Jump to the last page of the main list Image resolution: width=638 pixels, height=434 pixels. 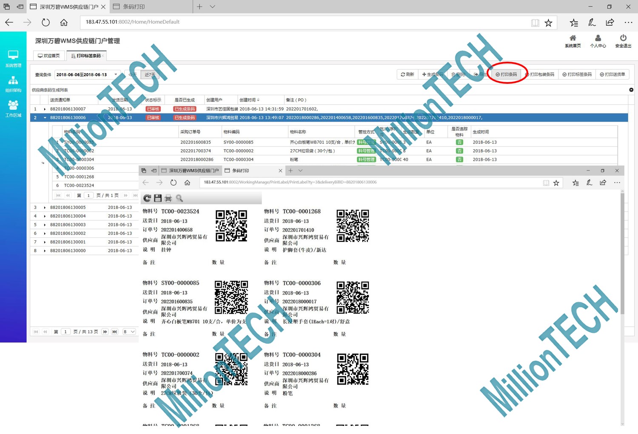(114, 331)
